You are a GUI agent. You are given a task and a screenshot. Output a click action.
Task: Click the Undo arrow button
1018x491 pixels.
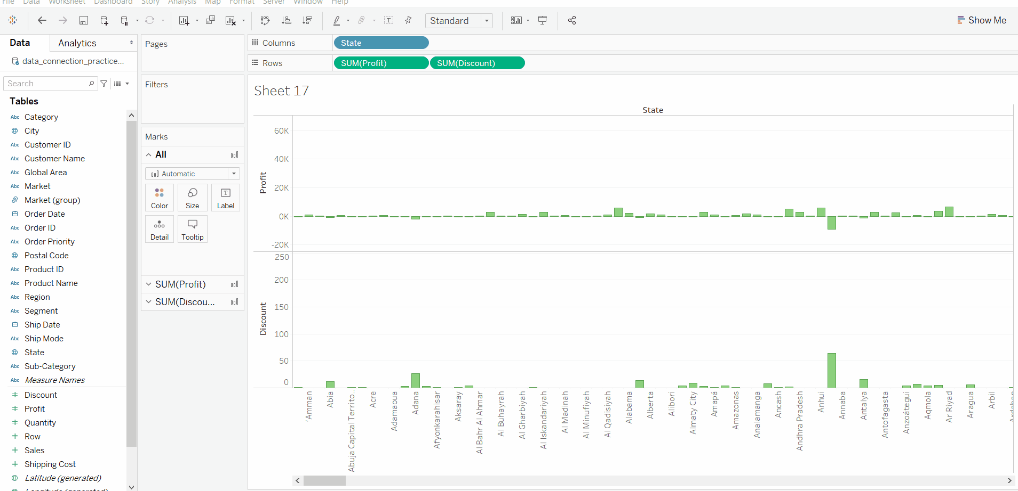click(x=42, y=20)
